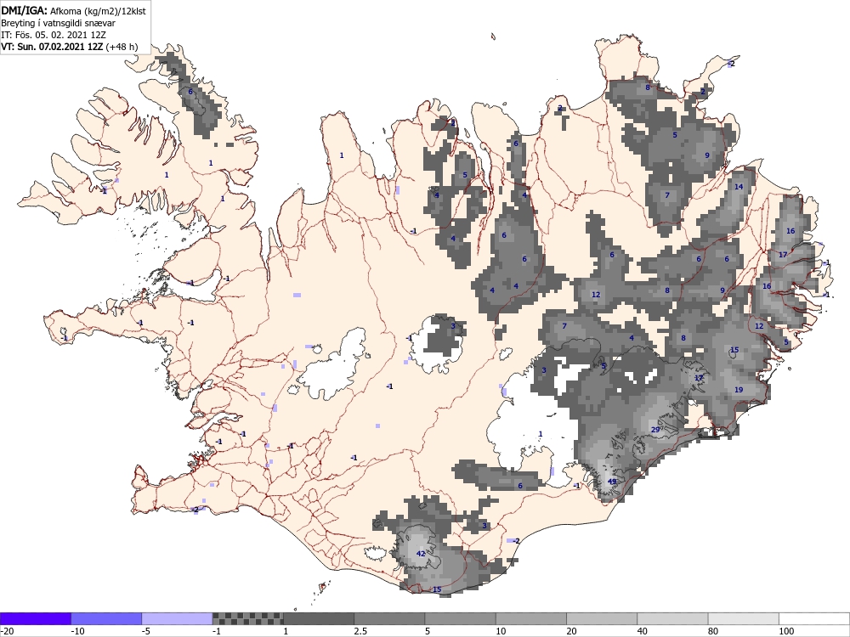Screen dimensions: 850x637
Task: Click the 'Breyting í vatnsgildi snævar' subtitle
Action: click(58, 23)
